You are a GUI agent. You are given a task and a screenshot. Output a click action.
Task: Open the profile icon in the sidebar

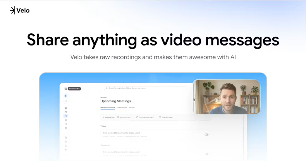66,108
